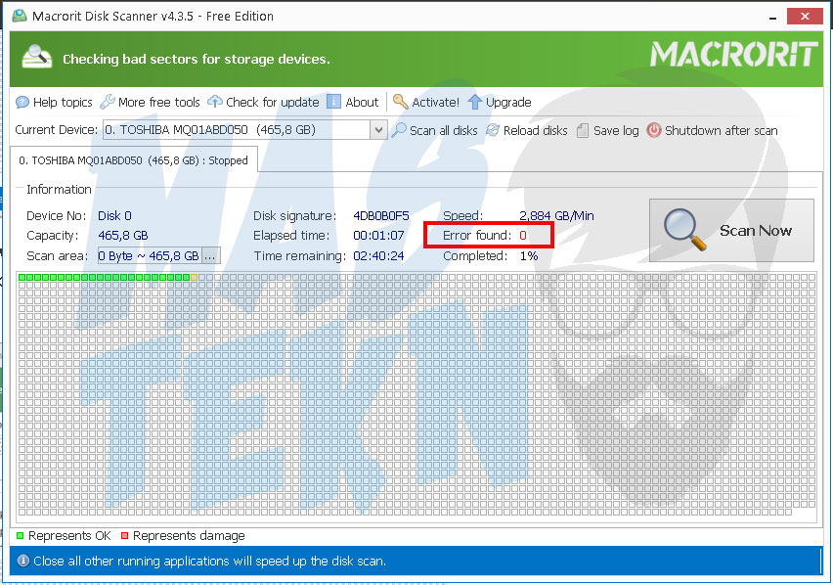Select the TOSHIBA MQ01ABD050 Stopped tab
The image size is (833, 585).
[134, 159]
